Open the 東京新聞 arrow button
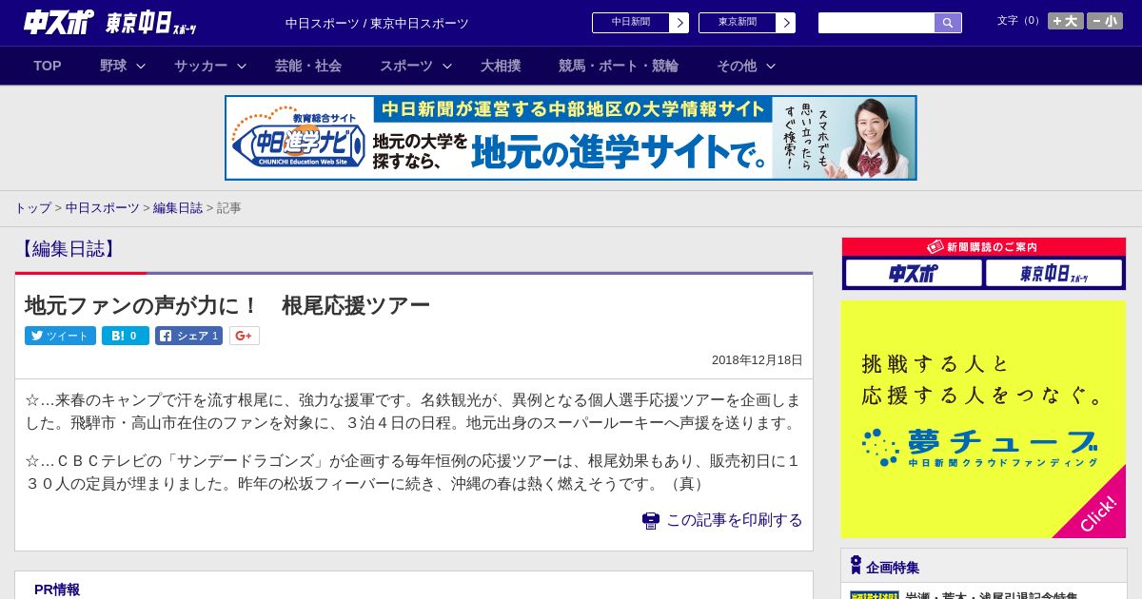The width and height of the screenshot is (1142, 599). coord(785,23)
